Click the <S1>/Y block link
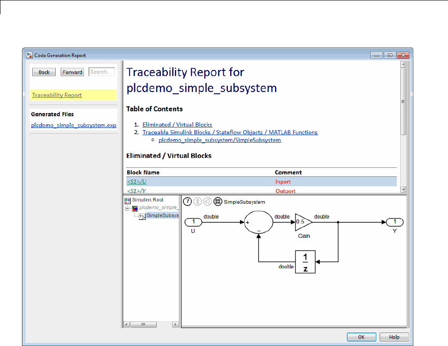This screenshot has height=346, width=448. (x=137, y=191)
